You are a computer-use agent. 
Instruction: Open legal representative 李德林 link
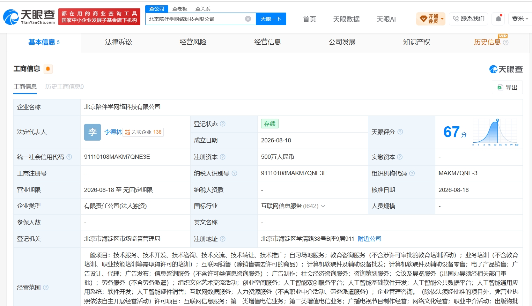click(x=113, y=132)
